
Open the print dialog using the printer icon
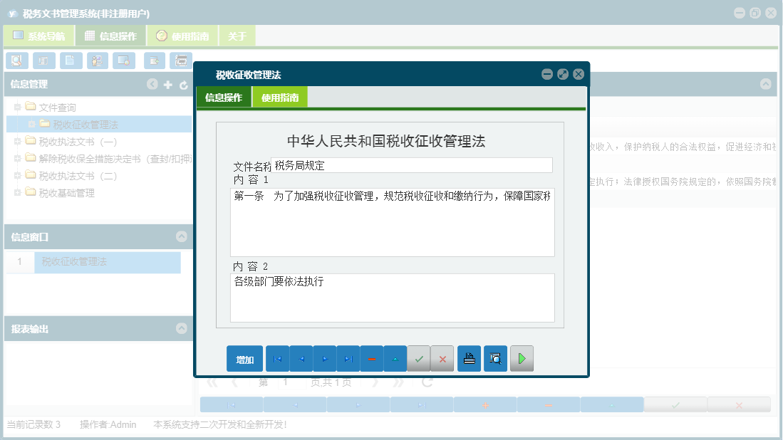pyautogui.click(x=469, y=358)
